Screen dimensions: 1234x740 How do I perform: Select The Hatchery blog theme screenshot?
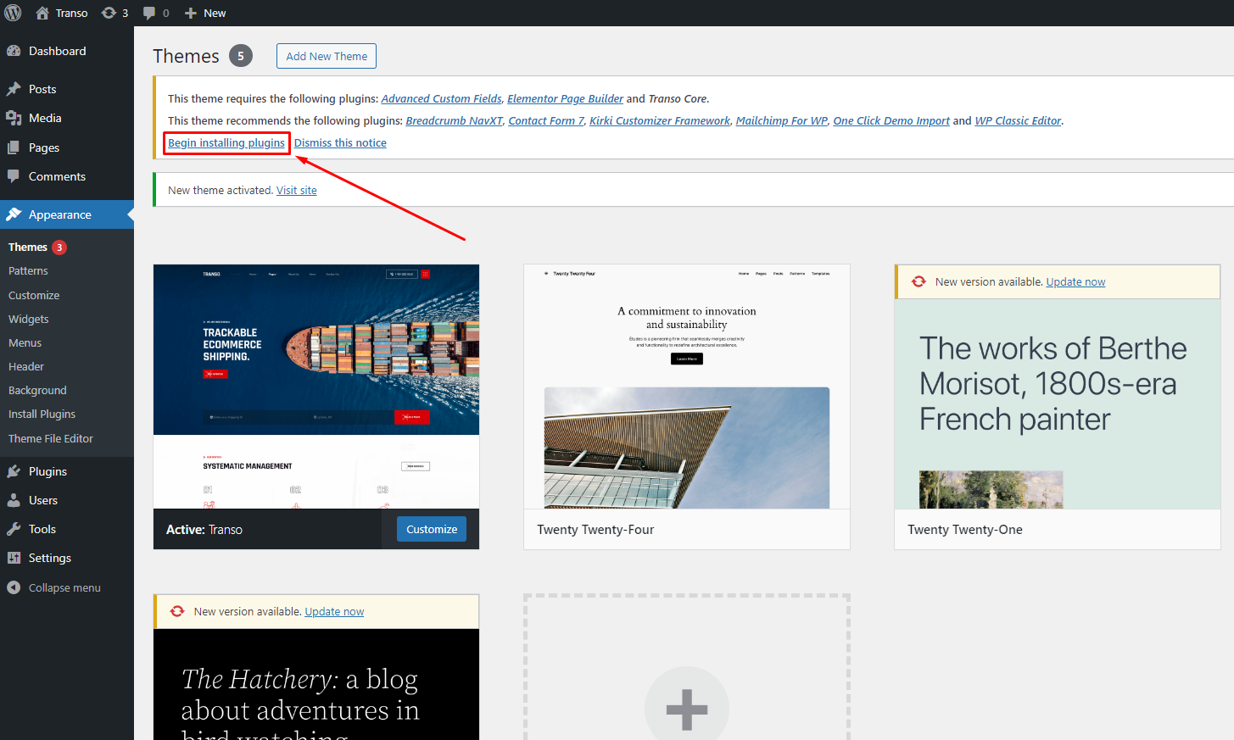(316, 685)
